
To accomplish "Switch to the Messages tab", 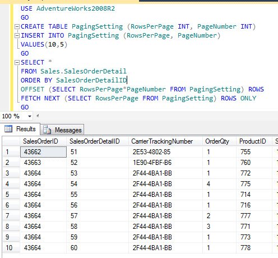I will coord(62,130).
